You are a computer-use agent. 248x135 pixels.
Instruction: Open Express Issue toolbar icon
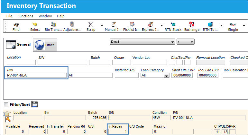(x=151, y=24)
